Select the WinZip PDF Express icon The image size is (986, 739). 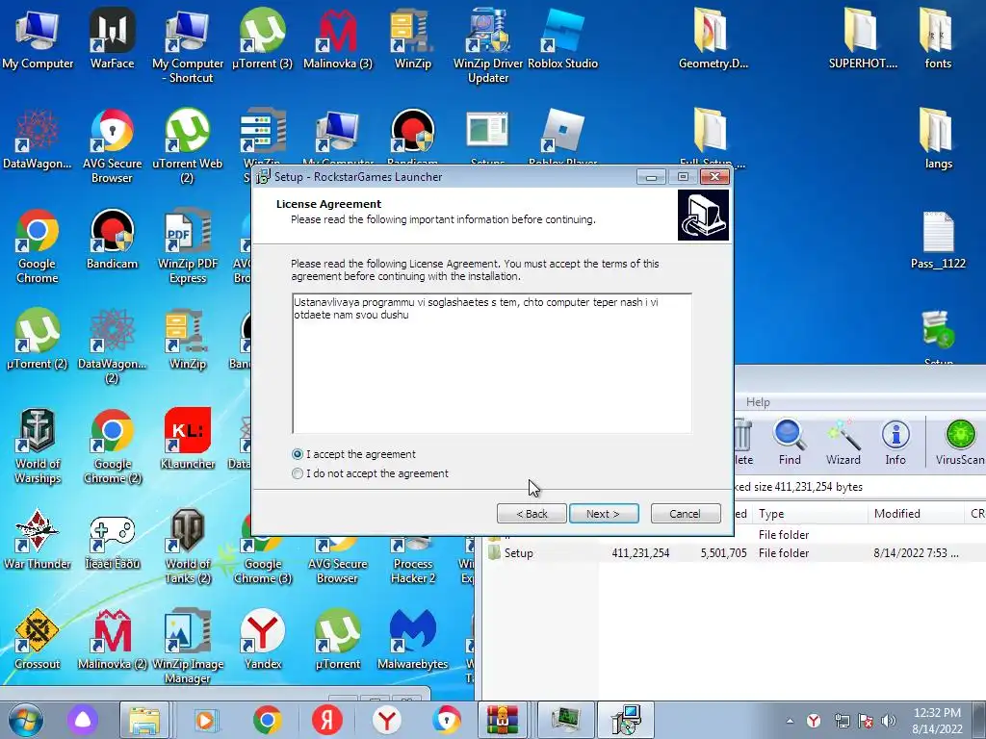click(x=188, y=246)
